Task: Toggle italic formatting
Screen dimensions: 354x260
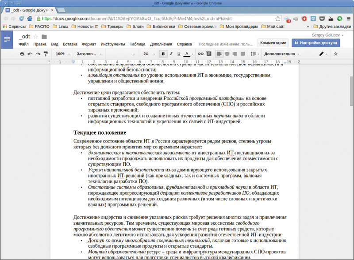Action: 171,54
